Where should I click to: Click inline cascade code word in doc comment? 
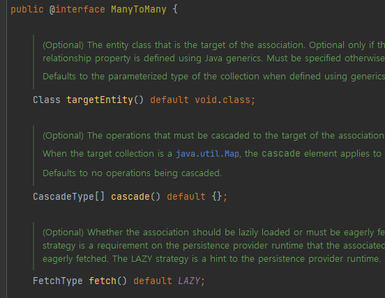281,154
